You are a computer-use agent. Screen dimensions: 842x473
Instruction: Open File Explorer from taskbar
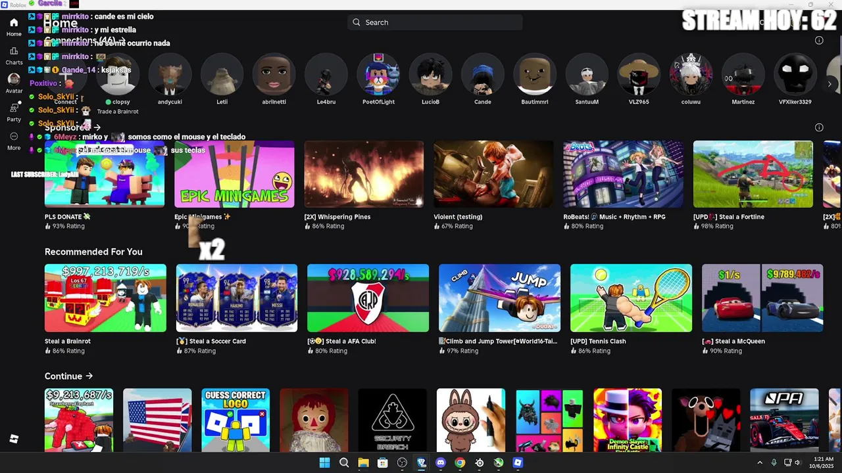click(x=363, y=463)
